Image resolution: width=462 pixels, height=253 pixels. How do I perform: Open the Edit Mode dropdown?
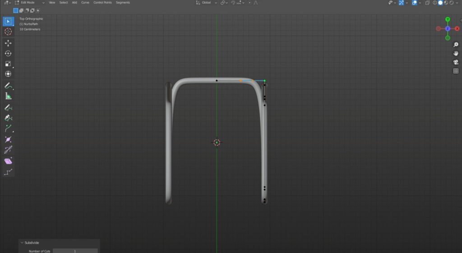[30, 3]
